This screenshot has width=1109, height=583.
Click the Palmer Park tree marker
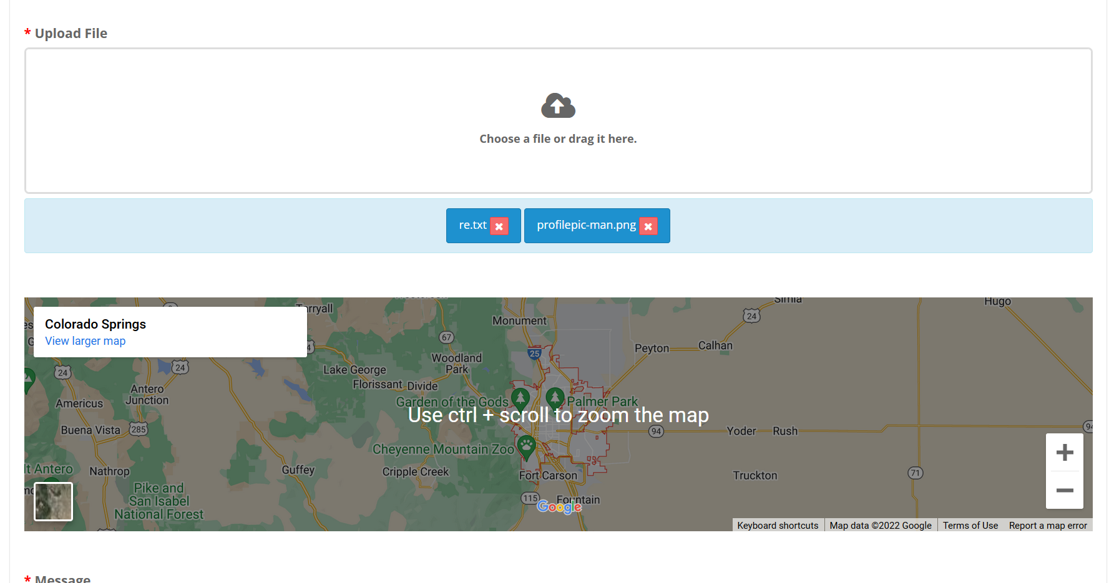pos(554,397)
